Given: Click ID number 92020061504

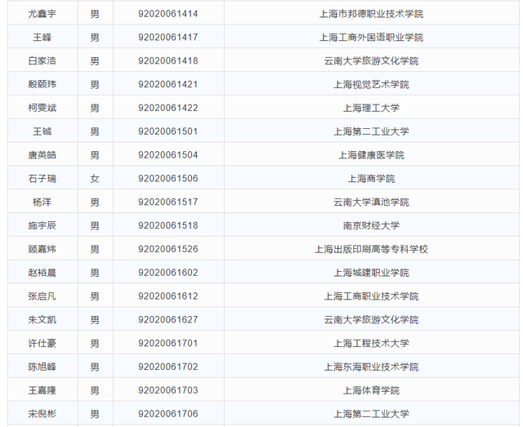Looking at the screenshot, I should pyautogui.click(x=168, y=155).
